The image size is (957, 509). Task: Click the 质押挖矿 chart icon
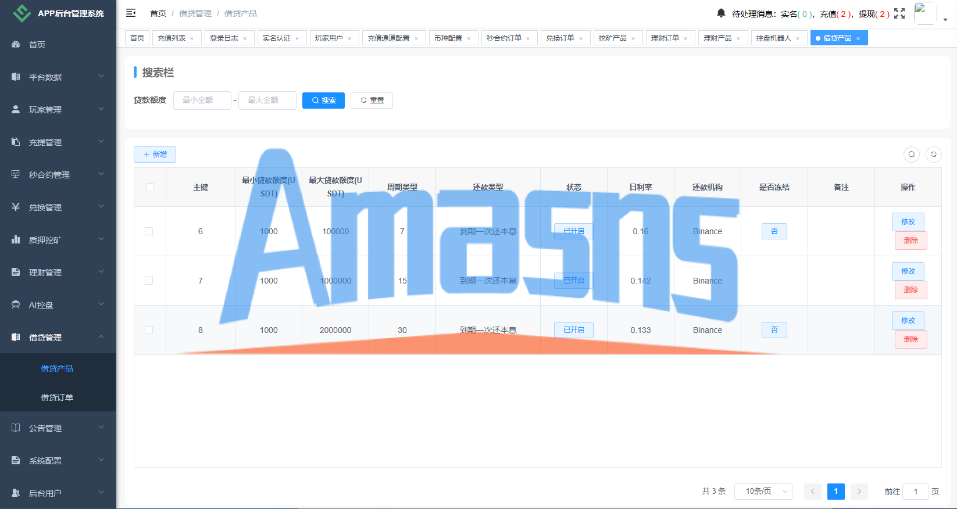[16, 239]
